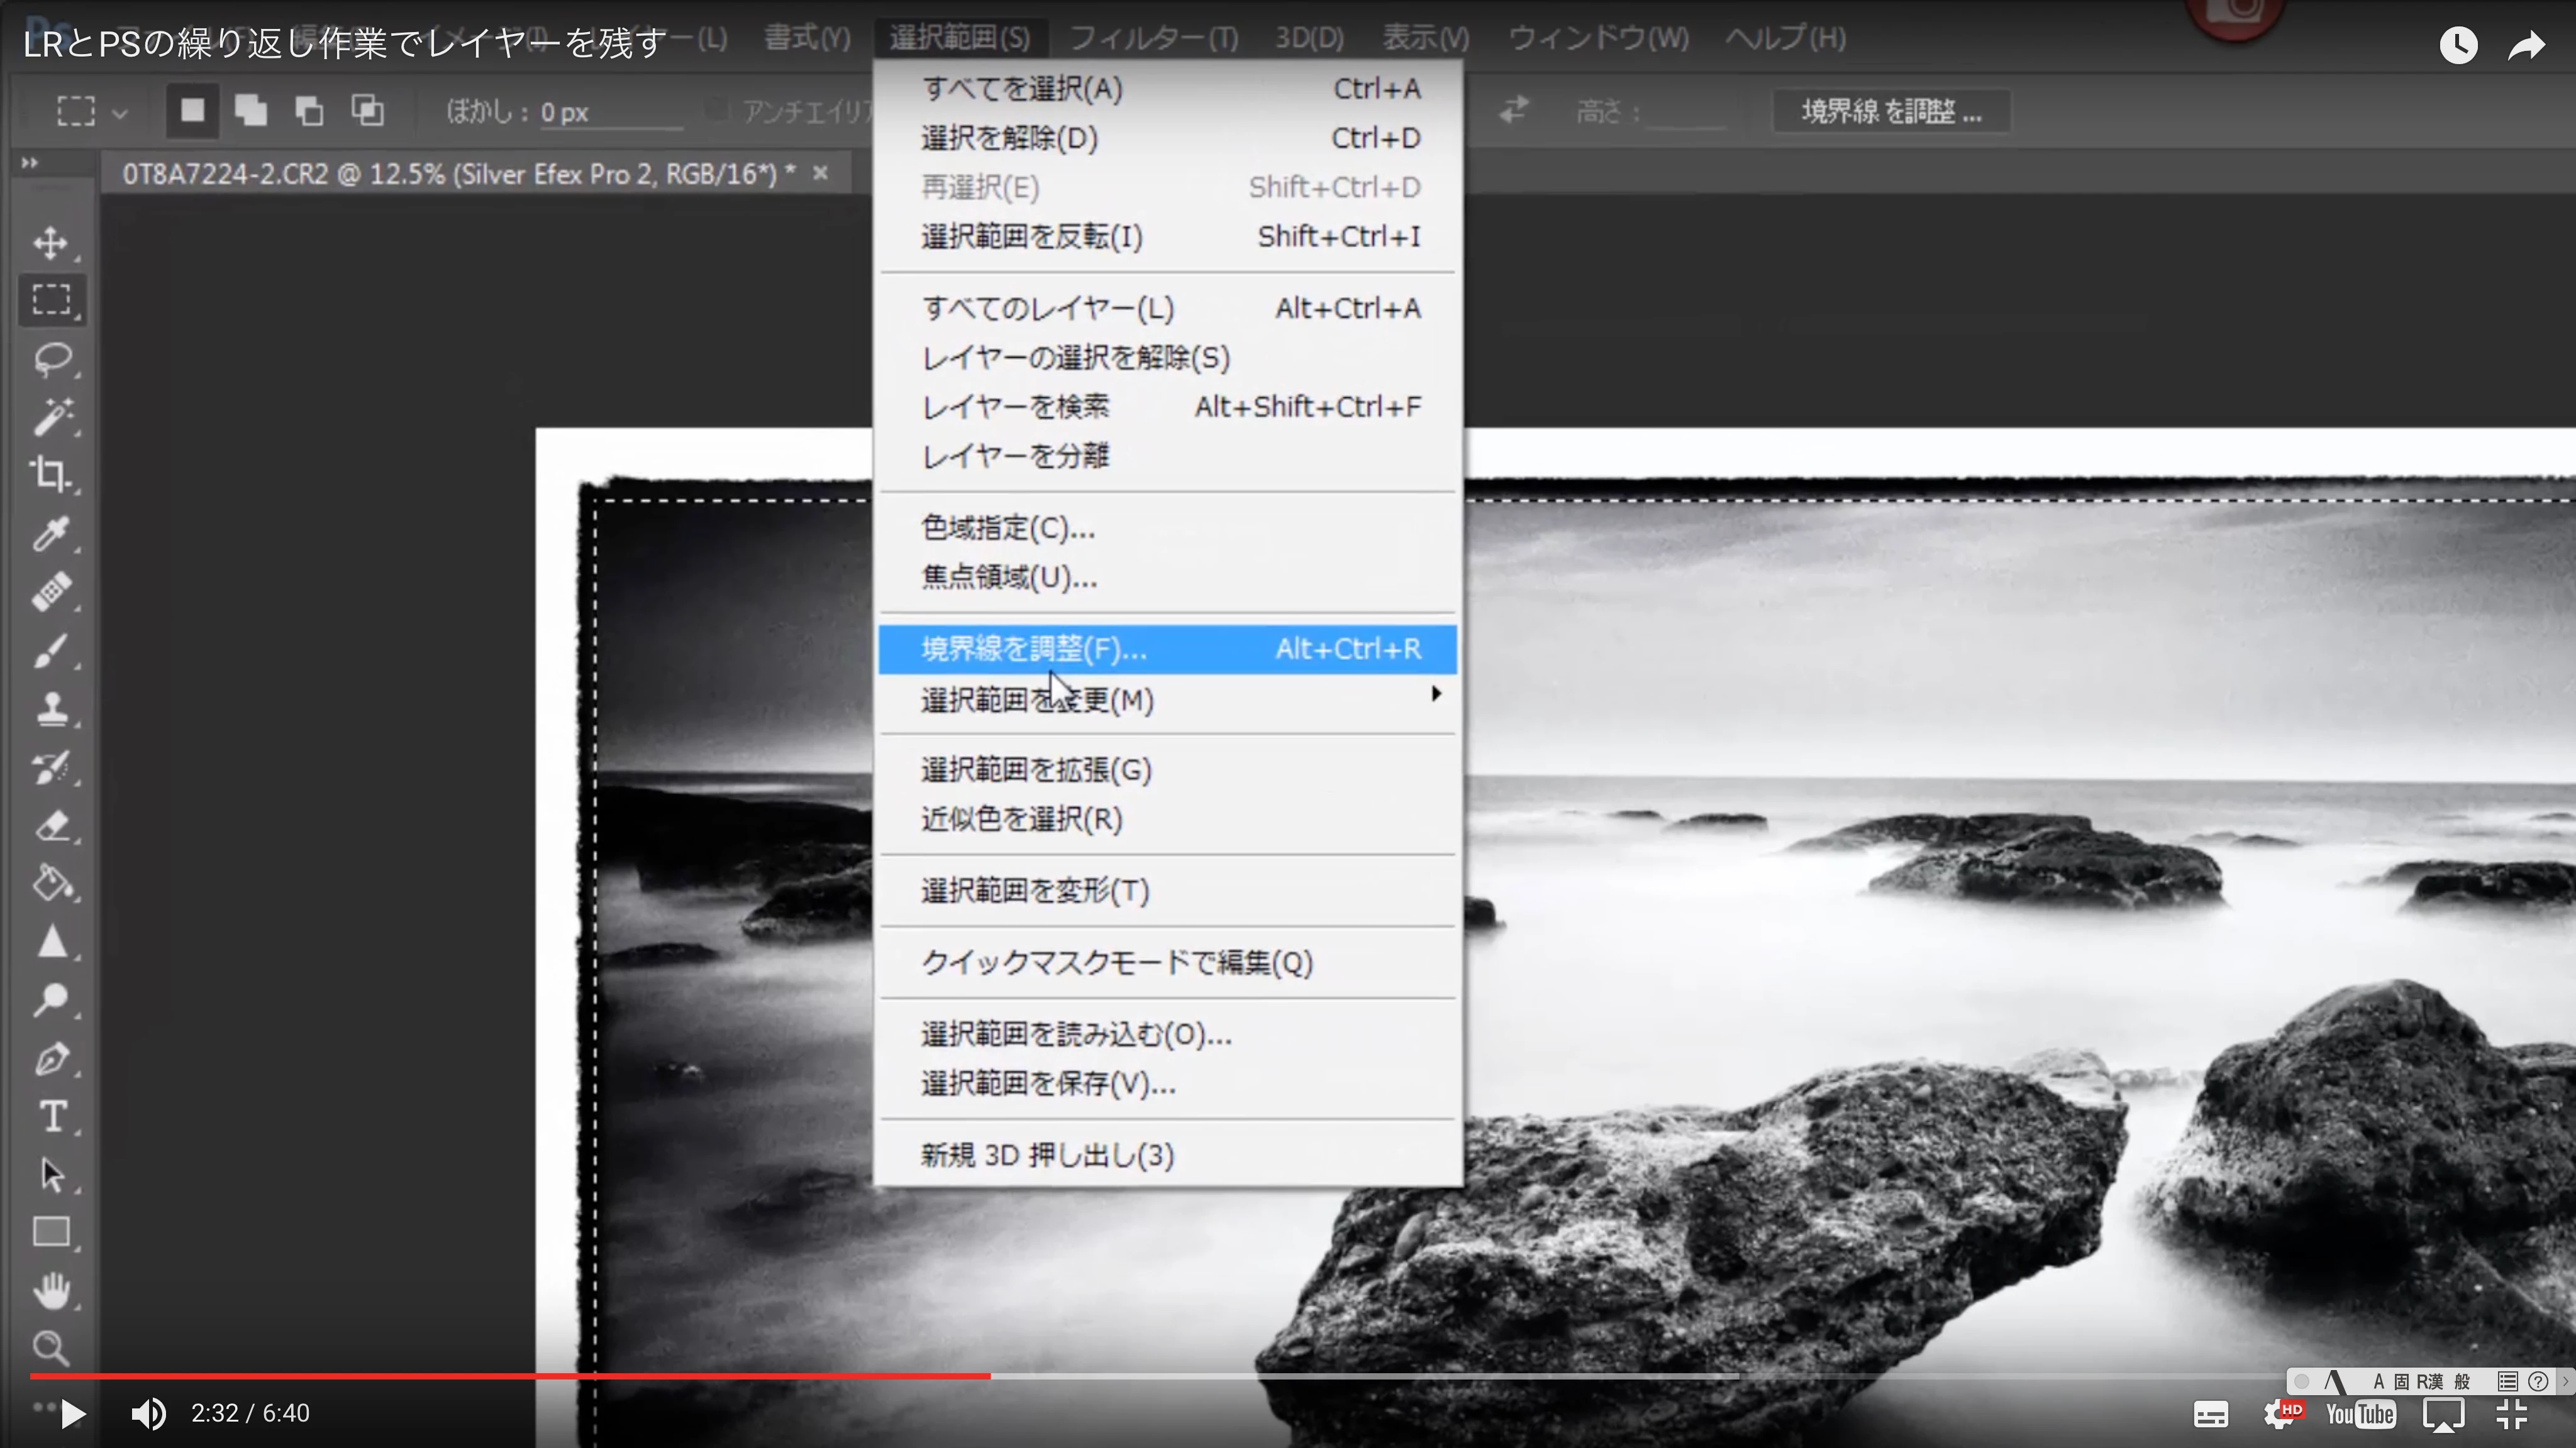The width and height of the screenshot is (2576, 1448).
Task: Click the Share arrow icon
Action: pyautogui.click(x=2526, y=45)
